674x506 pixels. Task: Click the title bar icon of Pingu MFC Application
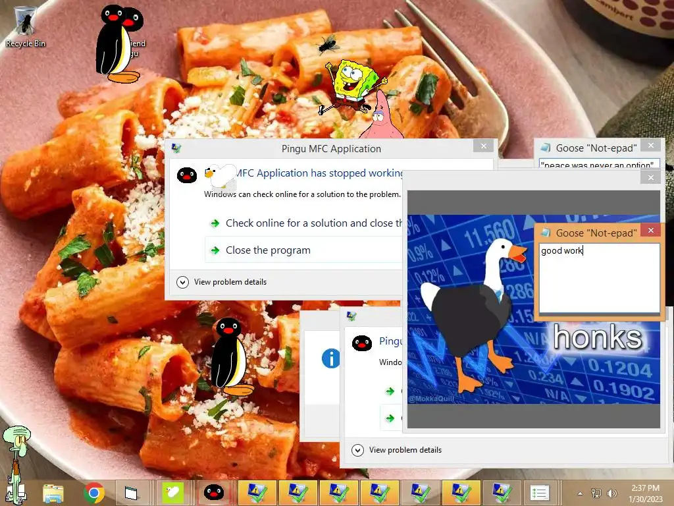click(x=176, y=148)
